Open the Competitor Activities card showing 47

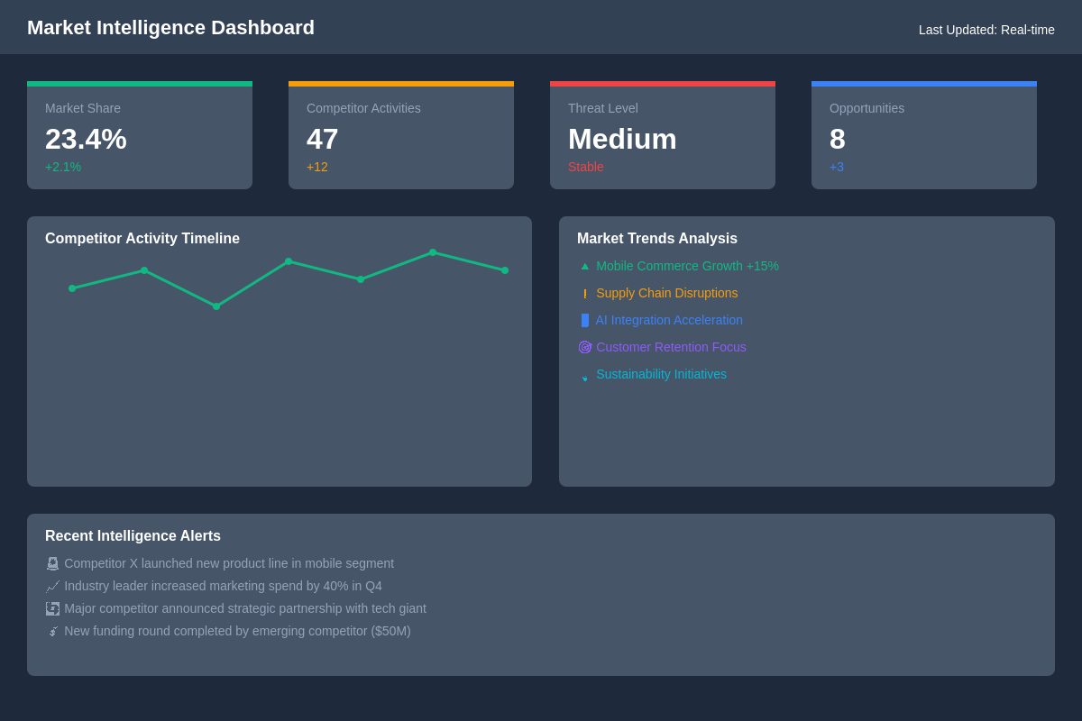401,137
